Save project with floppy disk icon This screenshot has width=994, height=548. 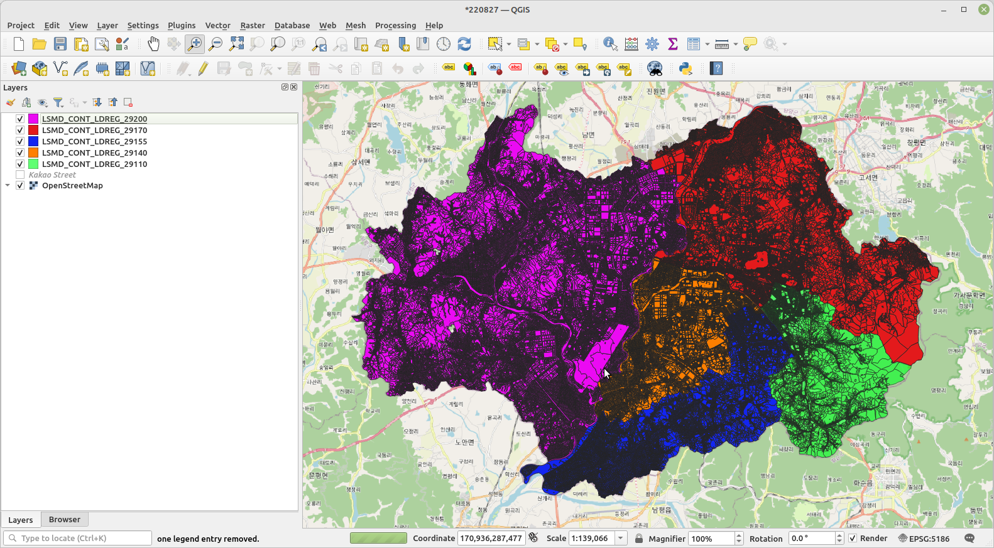click(60, 44)
